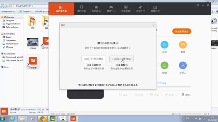The image size is (218, 122).
Task: Select the 小米助手 shortcut in Explorer
Action: click(x=33, y=62)
